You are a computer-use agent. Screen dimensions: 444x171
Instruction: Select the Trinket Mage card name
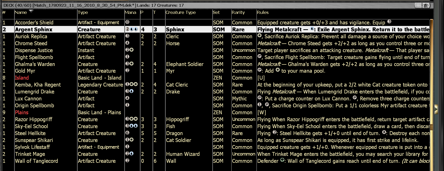(30, 154)
